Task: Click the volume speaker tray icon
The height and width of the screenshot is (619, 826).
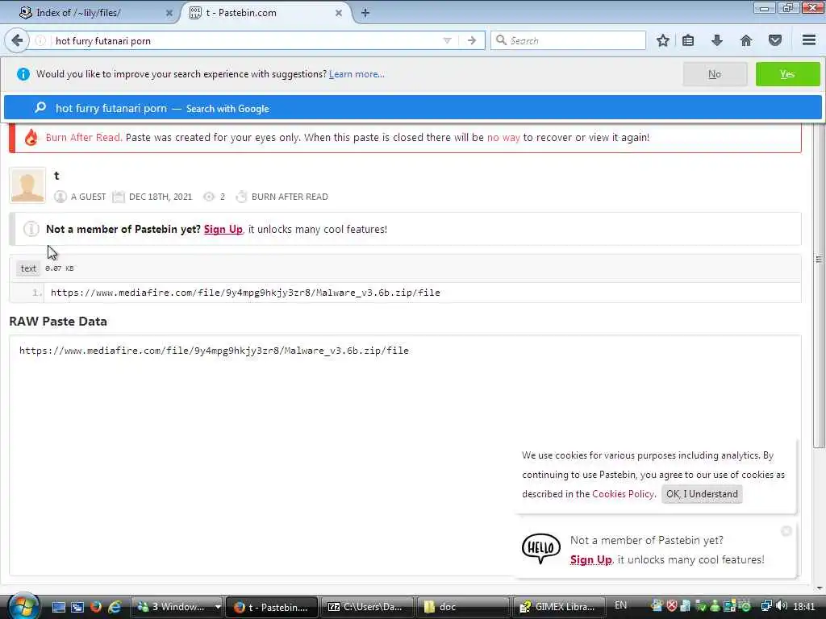Action: pos(782,606)
